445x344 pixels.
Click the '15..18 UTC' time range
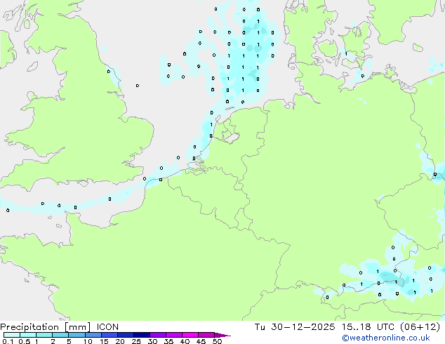368,327
